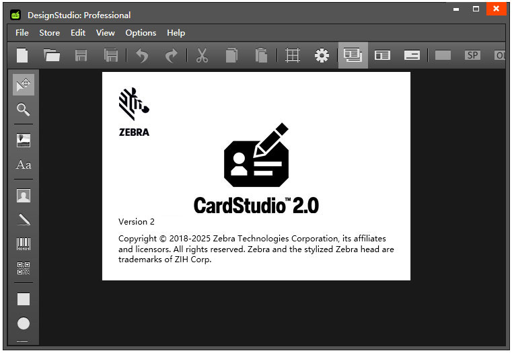This screenshot has width=512, height=353.
Task: Redo the last action
Action: (x=171, y=55)
